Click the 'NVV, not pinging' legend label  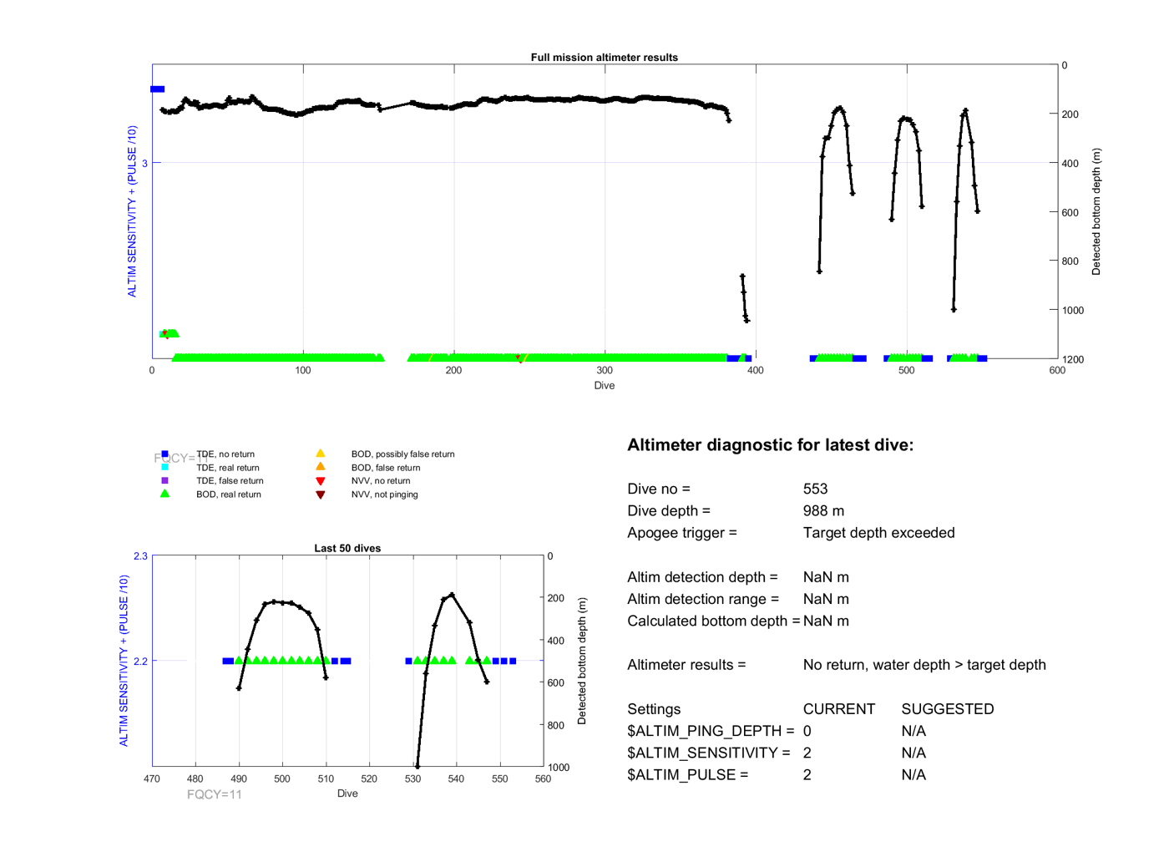coord(384,494)
